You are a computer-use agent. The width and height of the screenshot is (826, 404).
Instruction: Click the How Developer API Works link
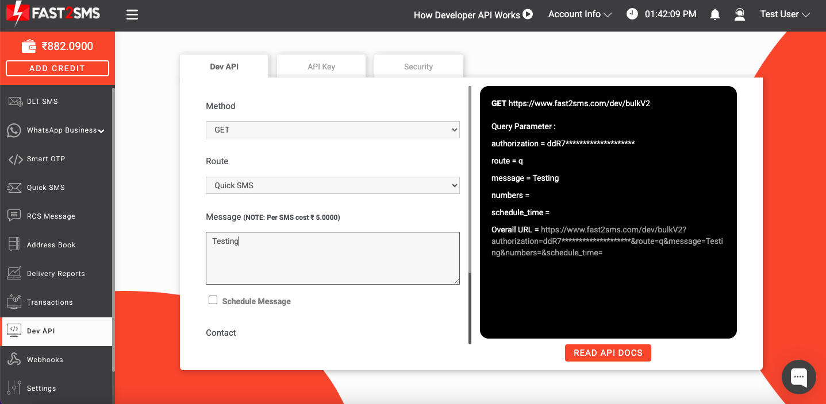pos(467,15)
